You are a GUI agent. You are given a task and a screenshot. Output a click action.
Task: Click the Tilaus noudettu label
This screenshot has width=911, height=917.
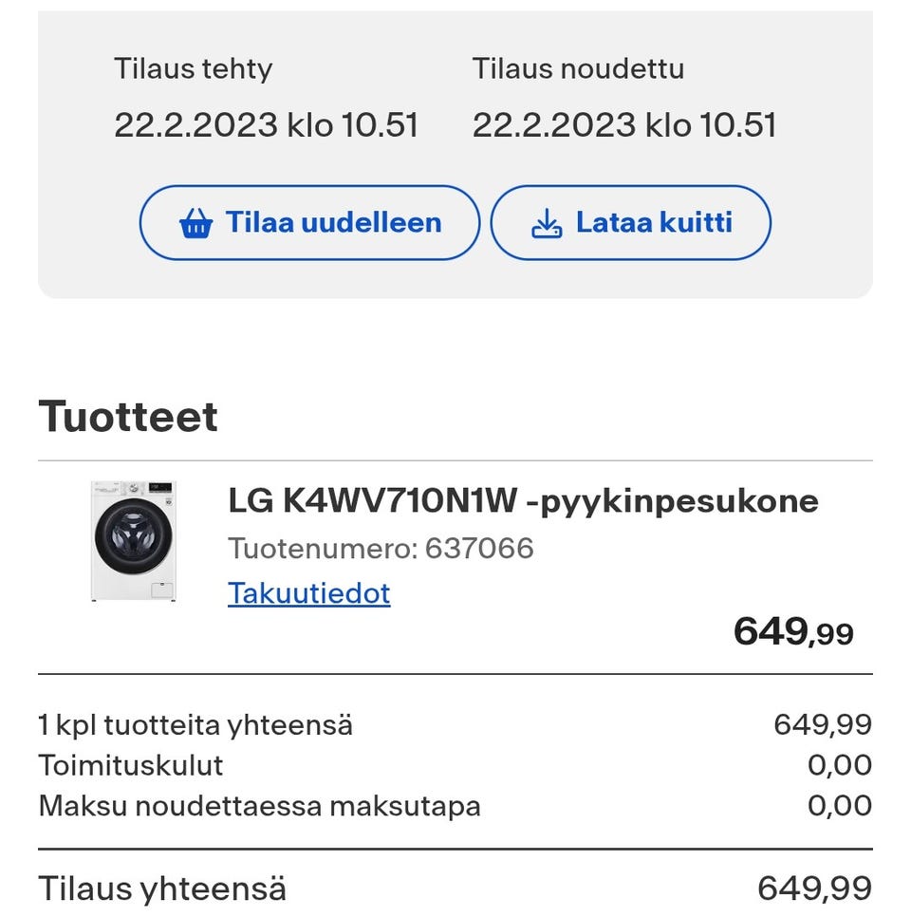[x=578, y=68]
